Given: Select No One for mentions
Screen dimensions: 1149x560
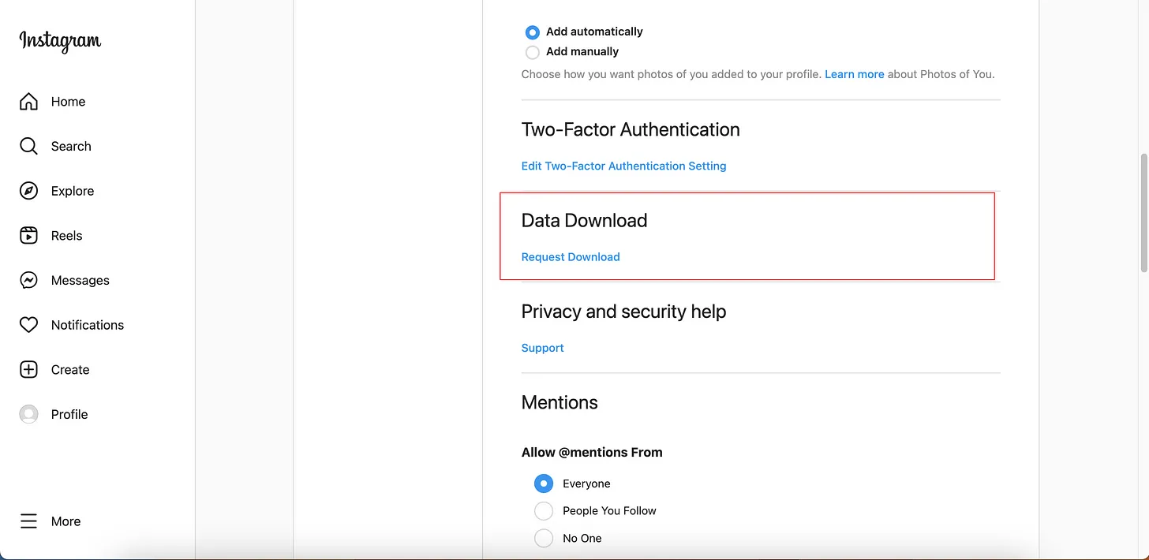Looking at the screenshot, I should point(544,539).
